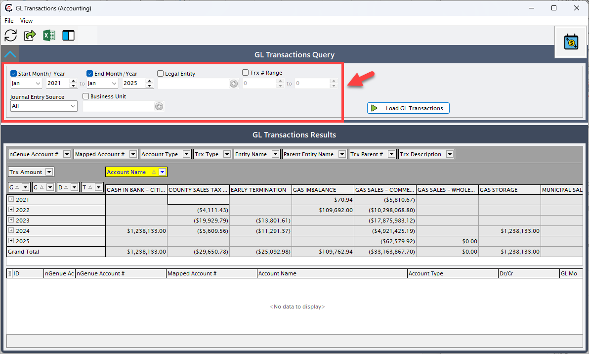Enable the Trx # Range checkbox
The width and height of the screenshot is (589, 354).
tap(245, 73)
